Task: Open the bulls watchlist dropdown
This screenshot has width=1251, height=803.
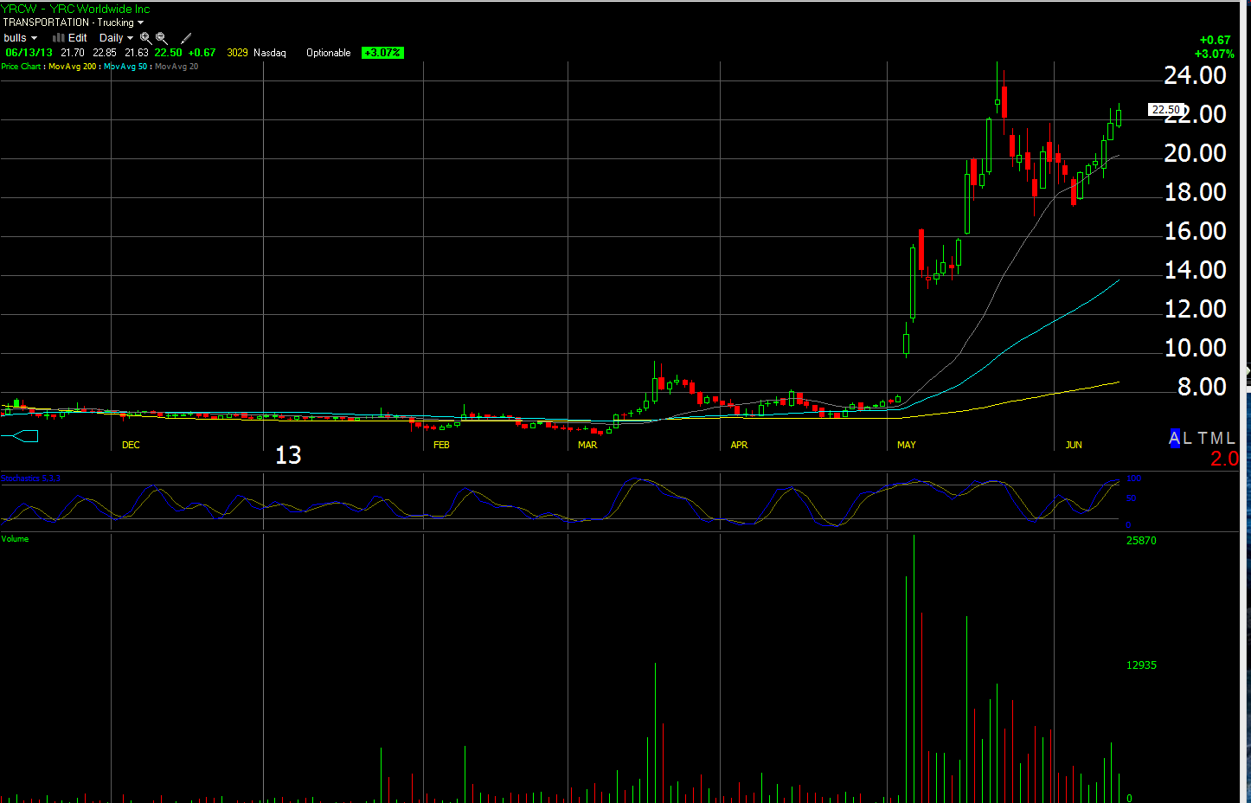Action: pos(20,38)
